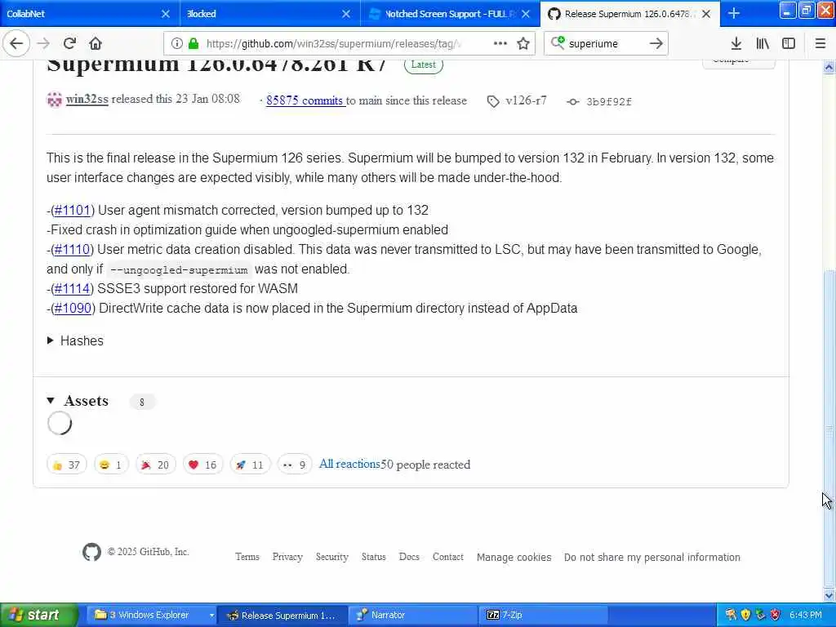Go back to the previous page
The width and height of the screenshot is (836, 627).
coord(16,43)
